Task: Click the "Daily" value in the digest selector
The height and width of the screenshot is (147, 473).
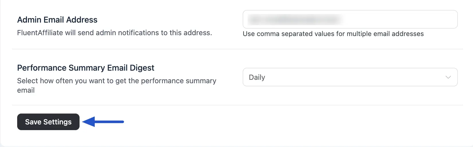Action: (257, 77)
